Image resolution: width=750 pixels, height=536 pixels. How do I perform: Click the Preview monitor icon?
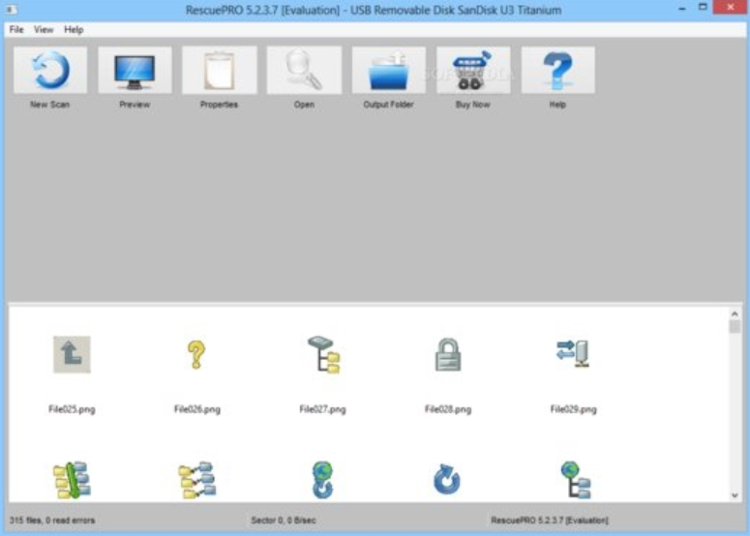[x=135, y=71]
